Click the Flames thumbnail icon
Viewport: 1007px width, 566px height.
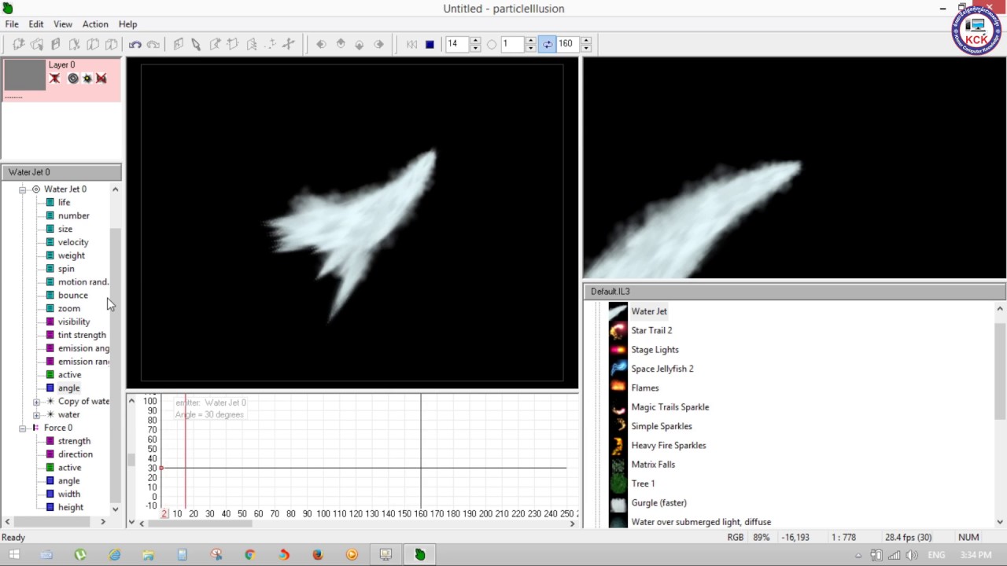coord(618,388)
